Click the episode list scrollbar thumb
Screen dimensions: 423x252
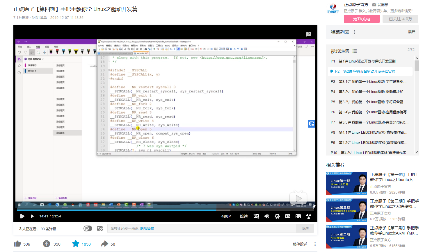pyautogui.click(x=417, y=66)
